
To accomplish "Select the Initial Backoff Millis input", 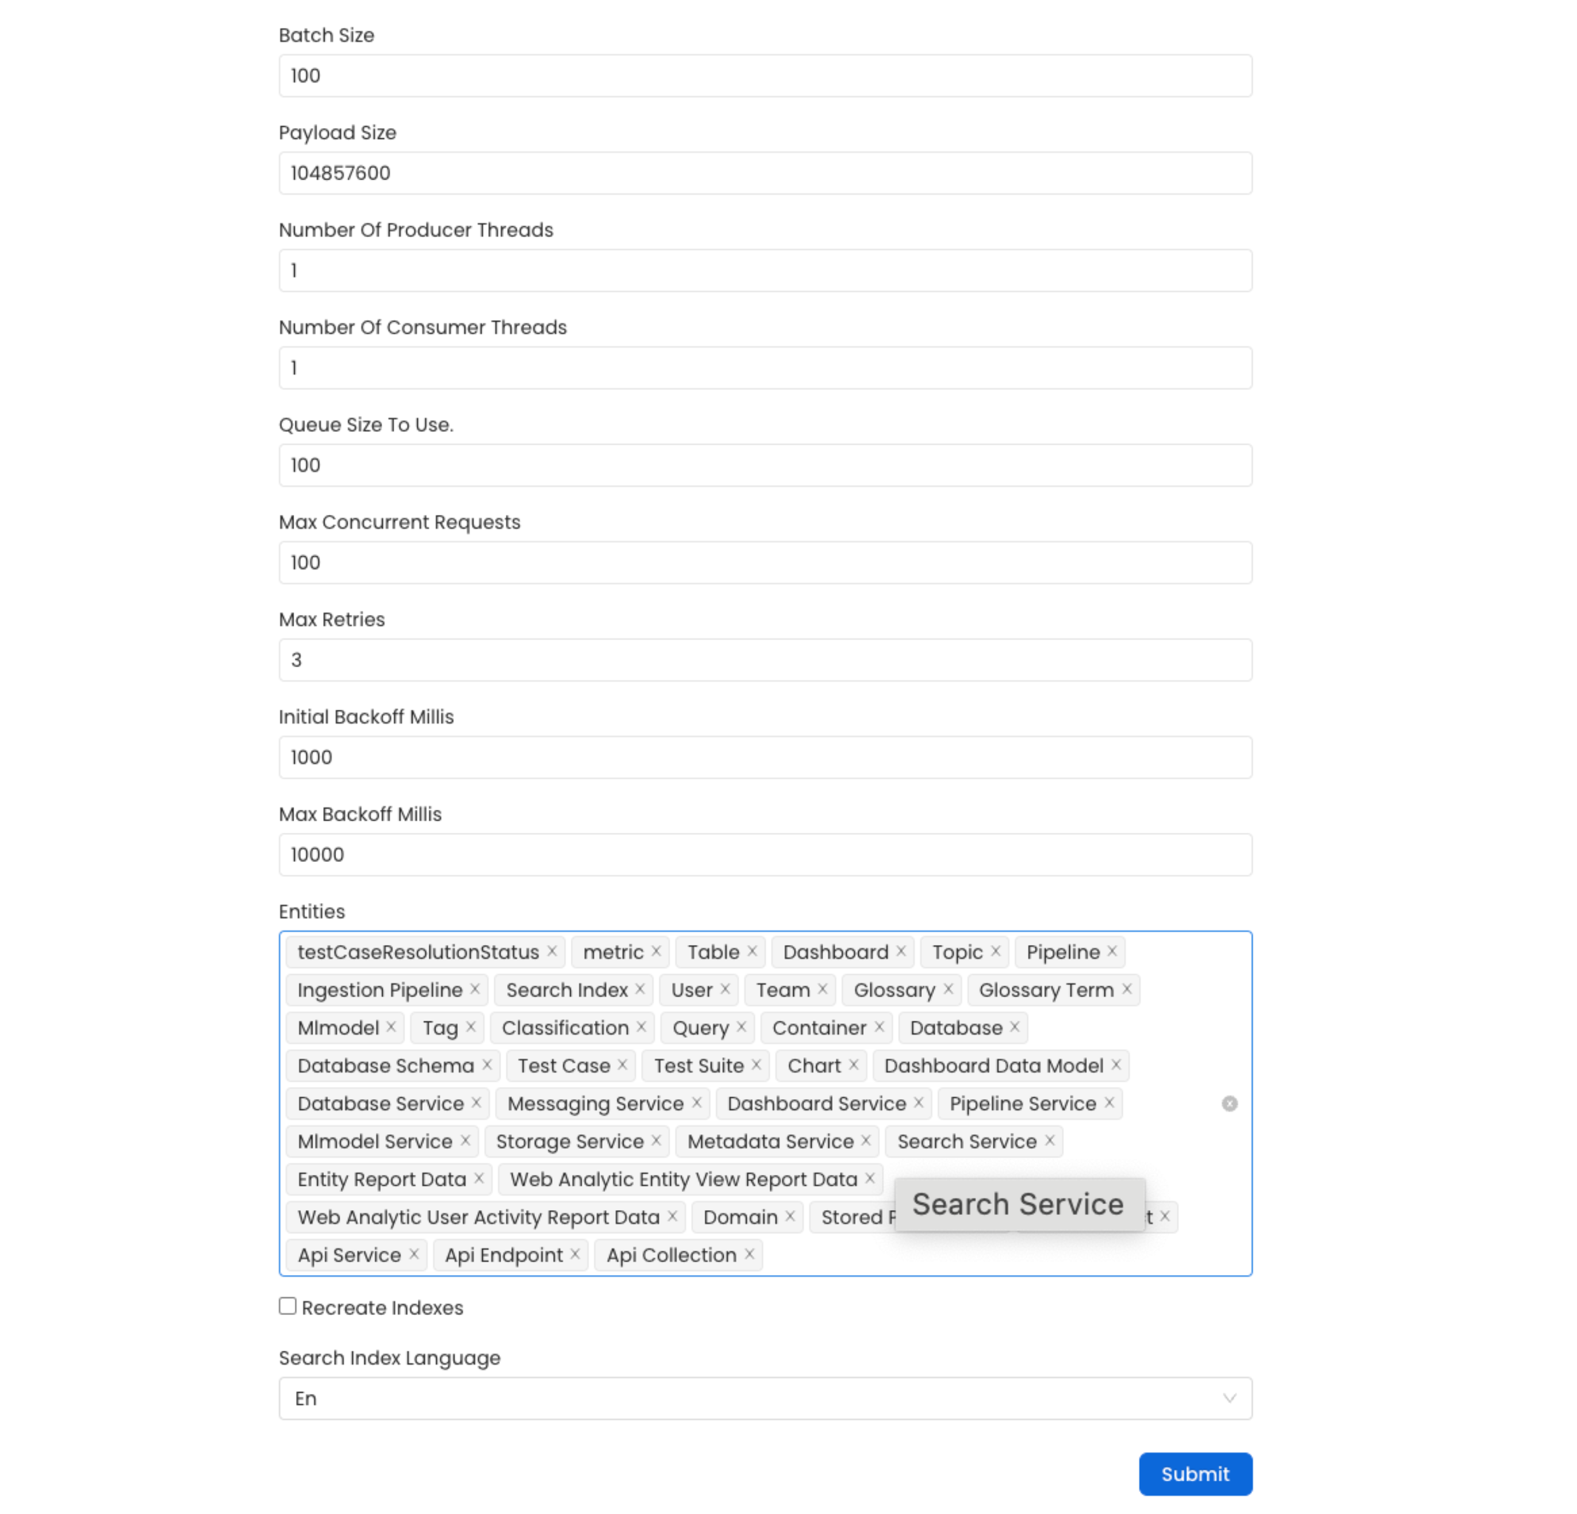I will pos(764,757).
